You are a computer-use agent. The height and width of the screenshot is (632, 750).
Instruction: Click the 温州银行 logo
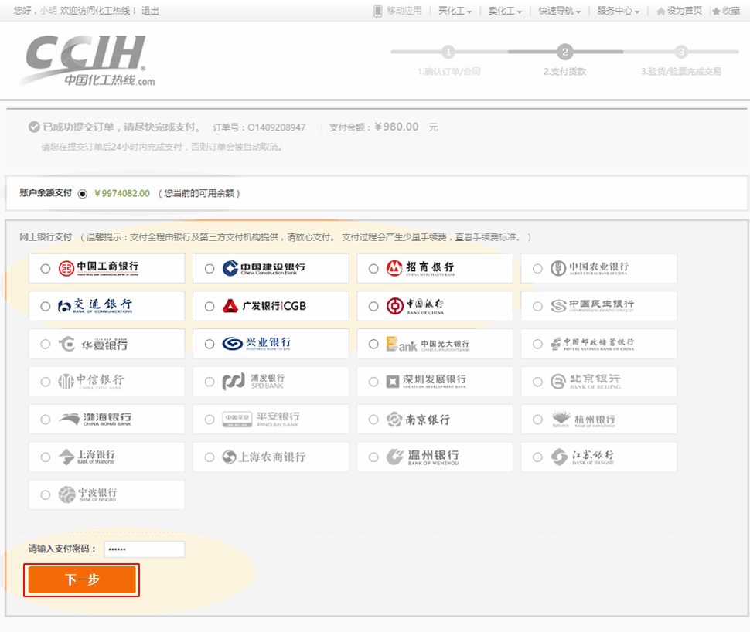tap(423, 457)
